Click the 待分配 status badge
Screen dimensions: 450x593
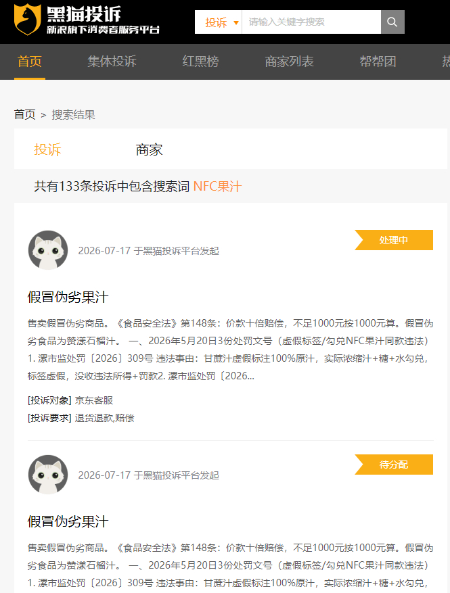[394, 465]
